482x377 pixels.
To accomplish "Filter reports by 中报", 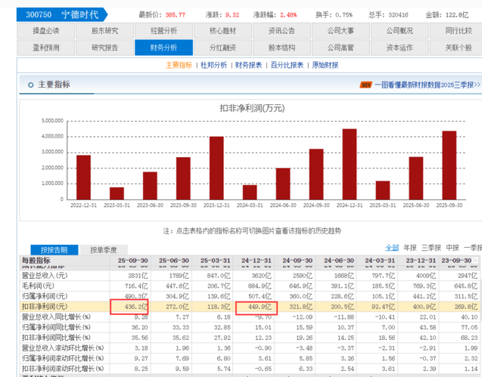I will (x=452, y=248).
